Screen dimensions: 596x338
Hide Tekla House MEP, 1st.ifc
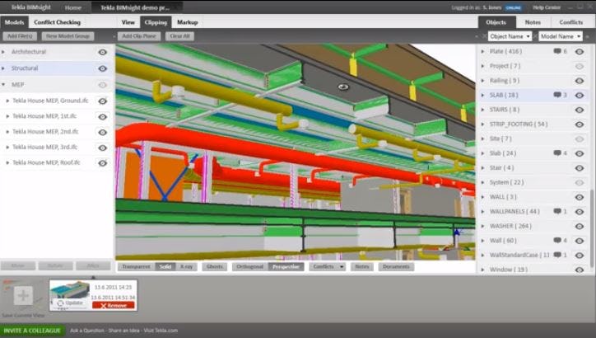(x=103, y=117)
